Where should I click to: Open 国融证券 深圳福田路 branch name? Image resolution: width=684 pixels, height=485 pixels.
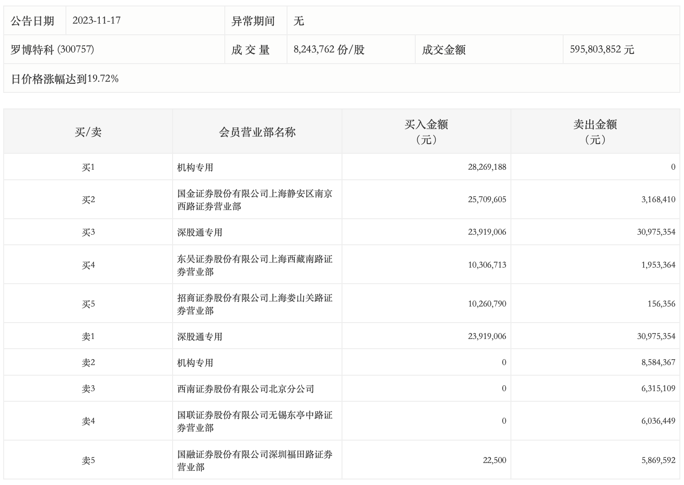click(255, 461)
